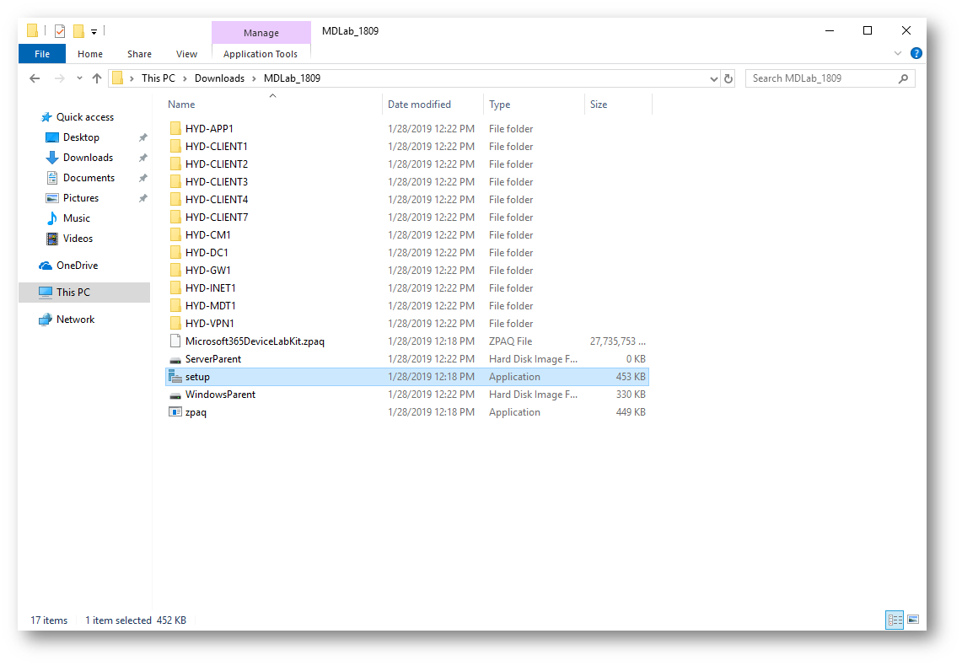The height and width of the screenshot is (666, 962).
Task: Click the pin icon next to Downloads
Action: [143, 158]
